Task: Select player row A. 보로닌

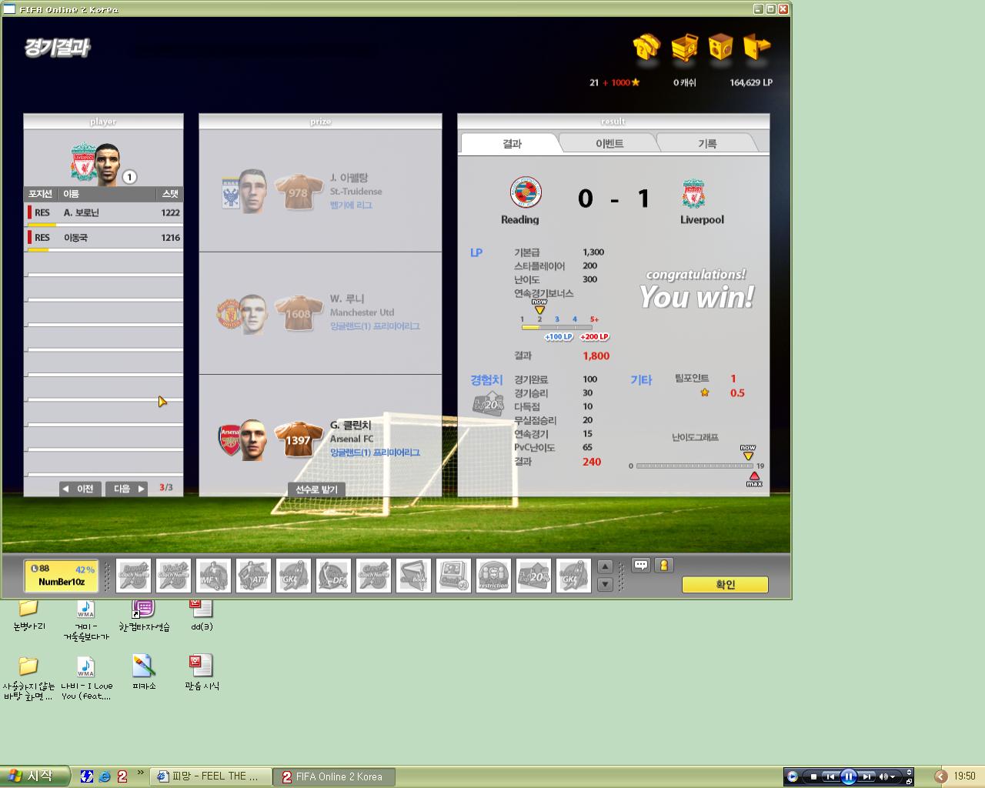Action: point(104,213)
